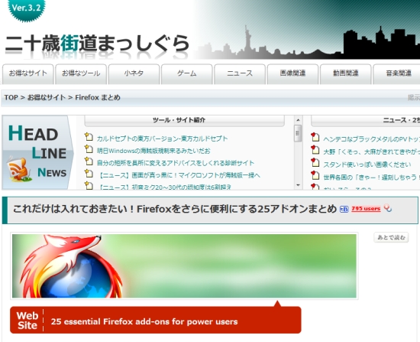Open the 動画関連 tab

(x=346, y=73)
